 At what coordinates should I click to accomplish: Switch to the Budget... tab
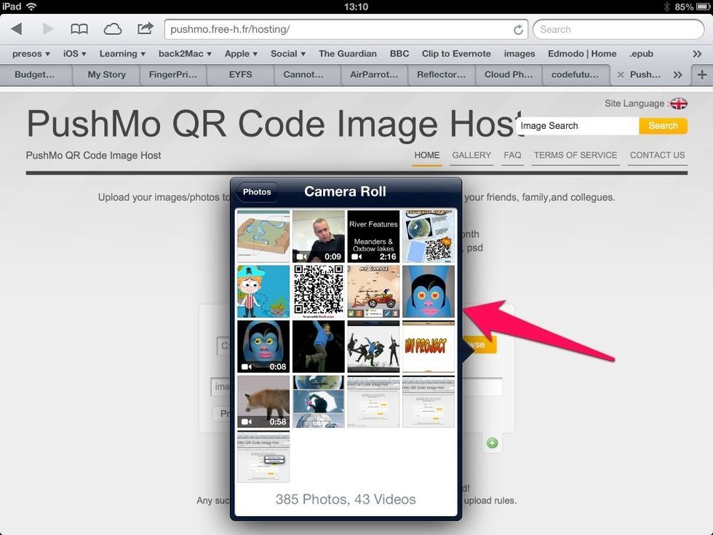click(35, 74)
